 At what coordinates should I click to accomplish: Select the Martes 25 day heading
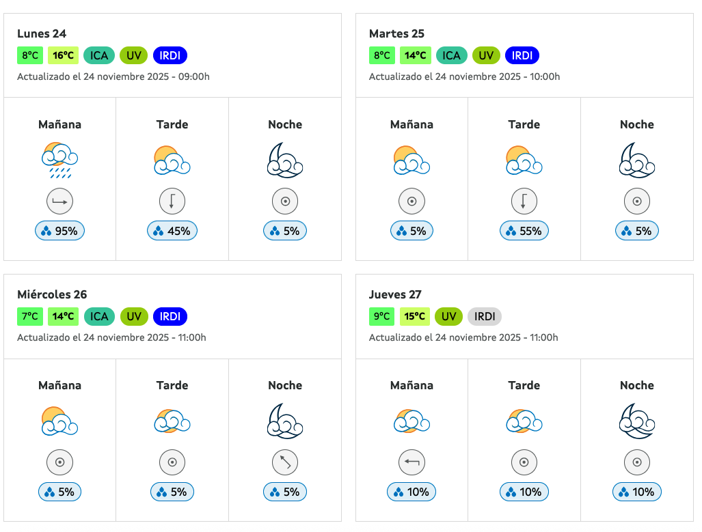[x=396, y=33]
